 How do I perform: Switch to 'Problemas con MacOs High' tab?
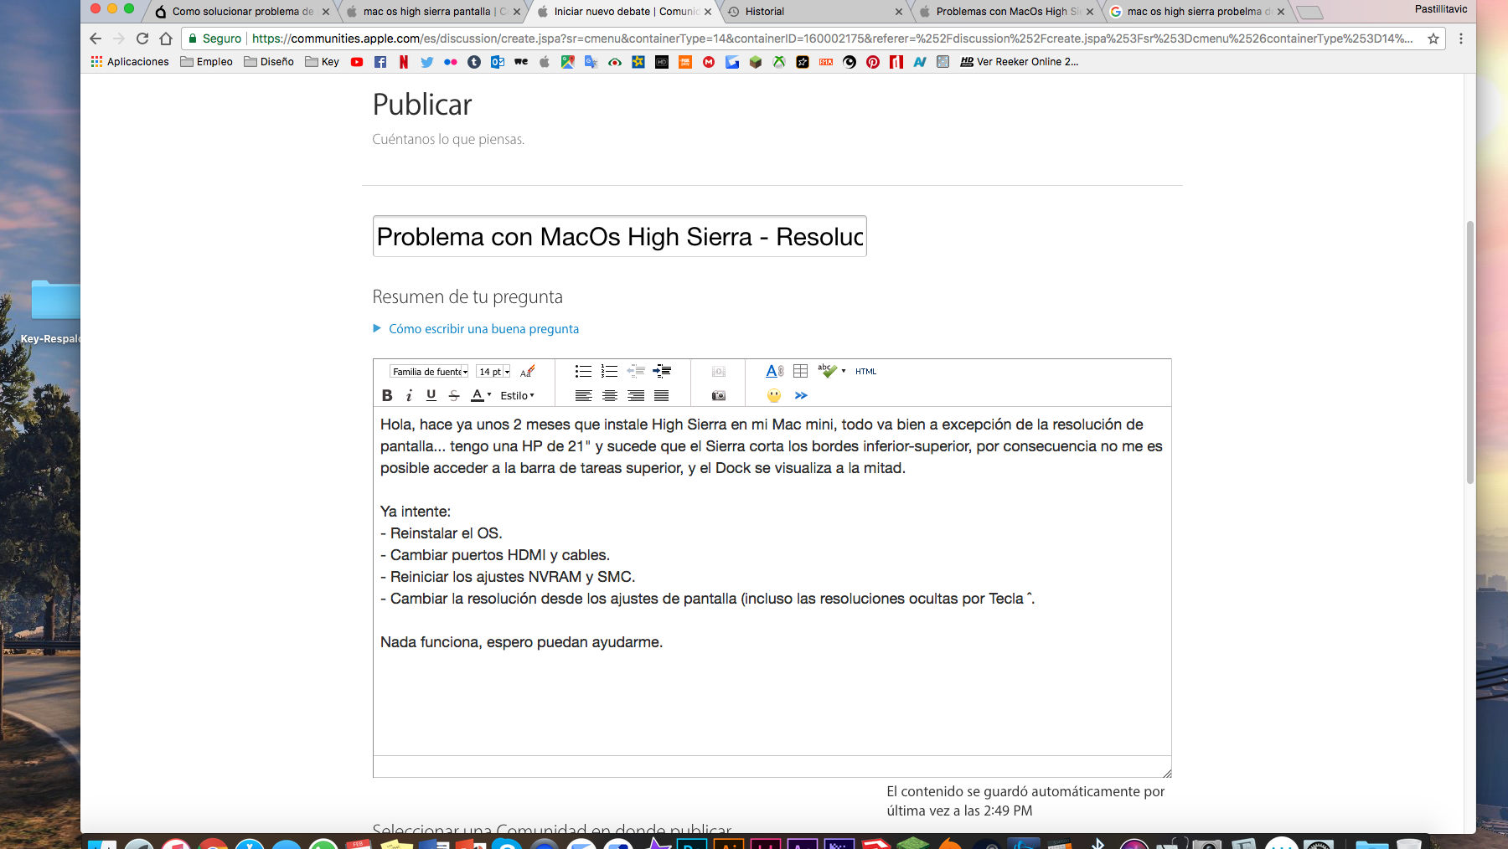click(1005, 12)
